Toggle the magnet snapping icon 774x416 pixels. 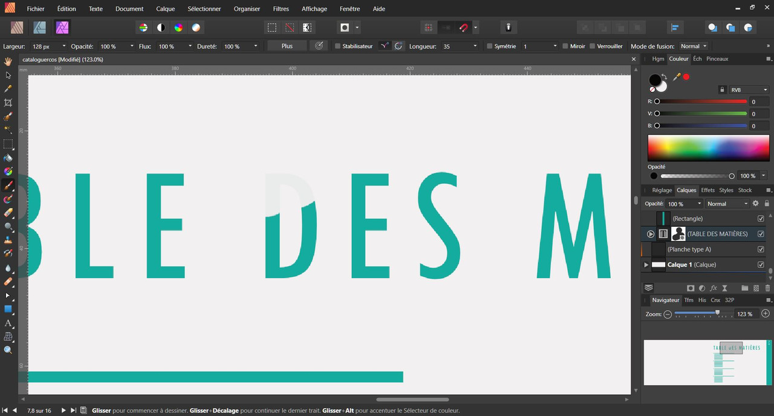(x=463, y=27)
